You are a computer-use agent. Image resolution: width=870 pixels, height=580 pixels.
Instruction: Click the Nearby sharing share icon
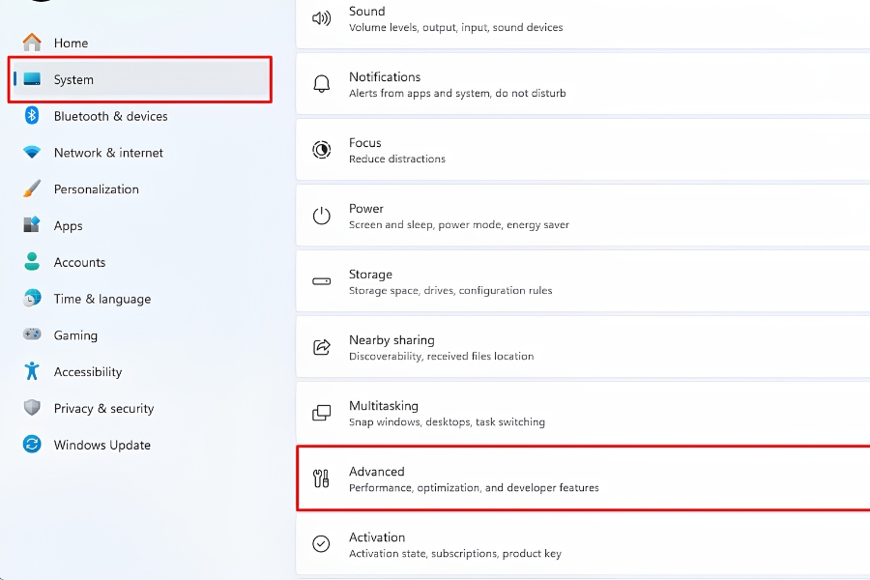(321, 347)
